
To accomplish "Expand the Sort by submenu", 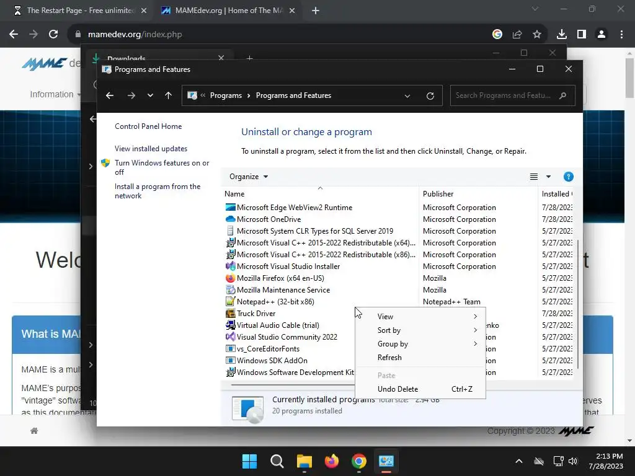I will pos(420,330).
